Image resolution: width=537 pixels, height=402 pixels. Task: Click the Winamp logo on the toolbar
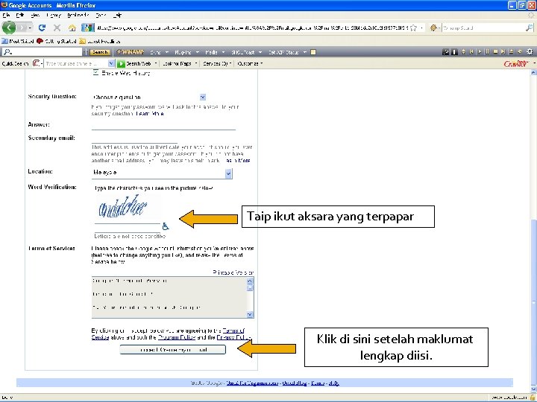point(130,52)
